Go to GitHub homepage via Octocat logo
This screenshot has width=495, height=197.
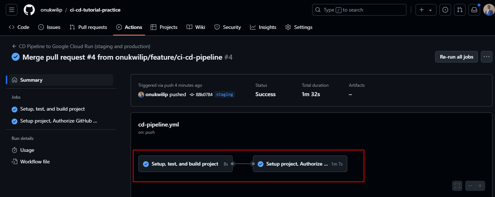coord(29,10)
